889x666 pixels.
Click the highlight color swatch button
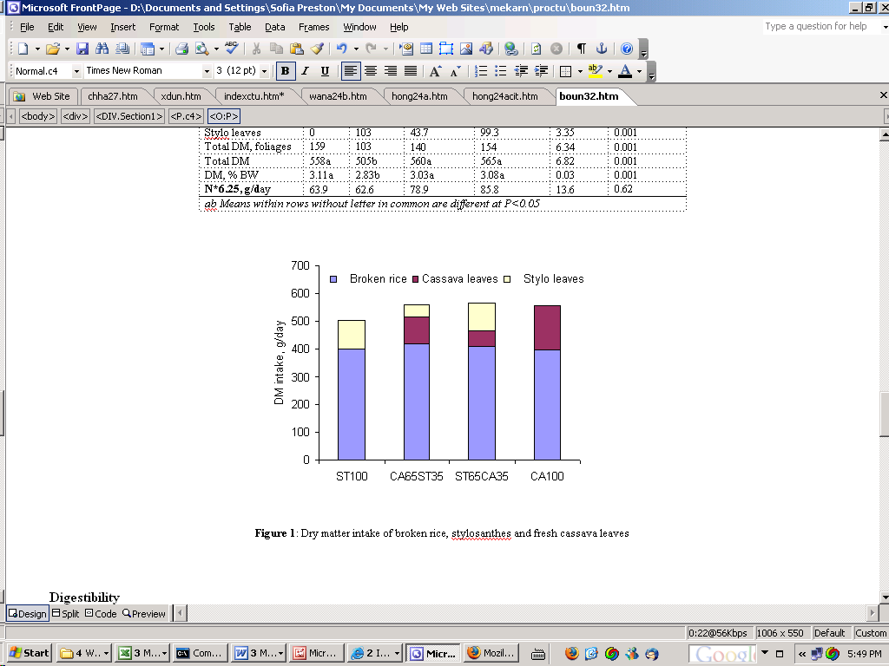point(596,71)
